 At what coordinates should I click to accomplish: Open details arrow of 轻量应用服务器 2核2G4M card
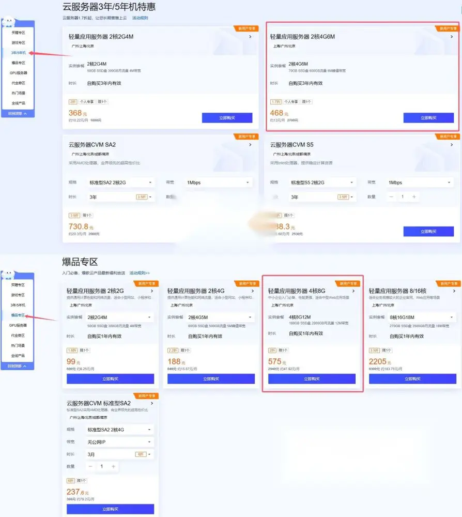coord(250,37)
